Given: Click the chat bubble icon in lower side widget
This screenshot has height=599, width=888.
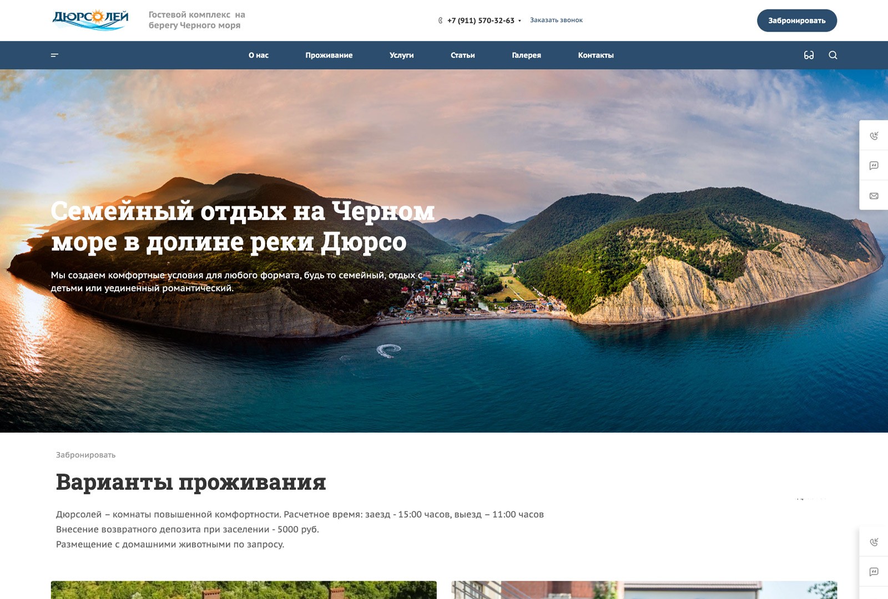Looking at the screenshot, I should 874,572.
